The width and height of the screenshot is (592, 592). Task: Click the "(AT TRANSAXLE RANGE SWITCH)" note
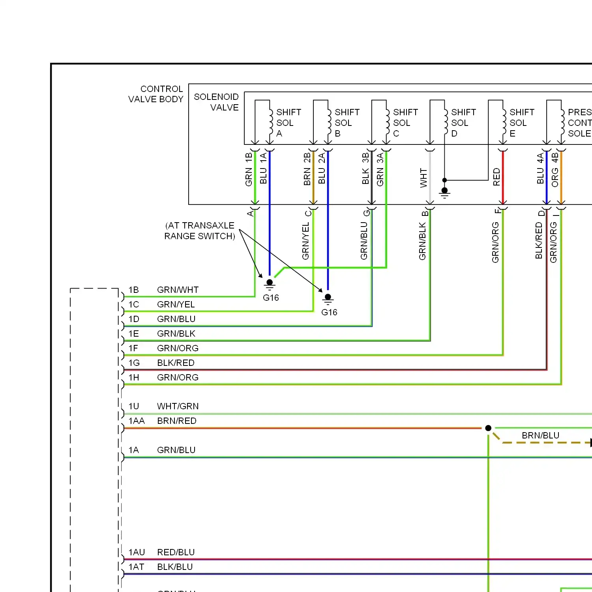(200, 231)
